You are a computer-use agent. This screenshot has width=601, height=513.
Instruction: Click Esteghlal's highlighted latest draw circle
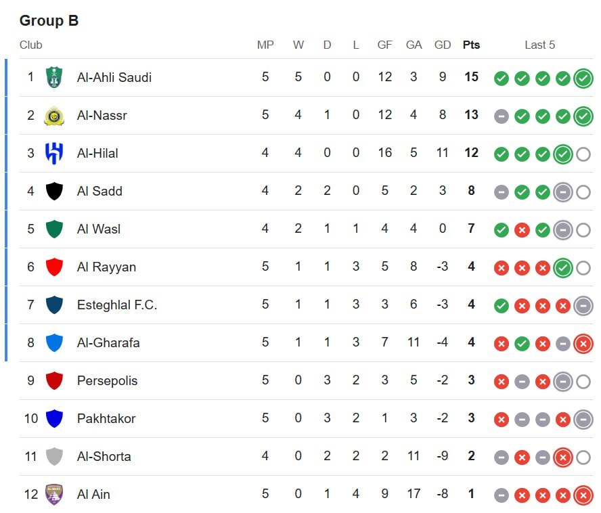click(x=583, y=306)
